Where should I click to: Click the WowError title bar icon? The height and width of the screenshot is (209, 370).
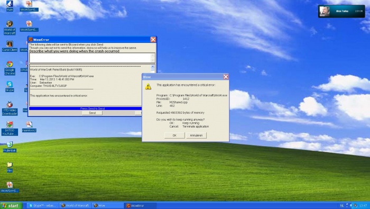click(x=31, y=40)
